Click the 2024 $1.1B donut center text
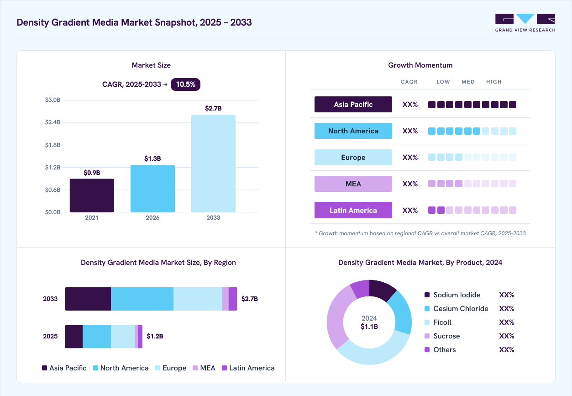The height and width of the screenshot is (396, 572). pyautogui.click(x=369, y=322)
